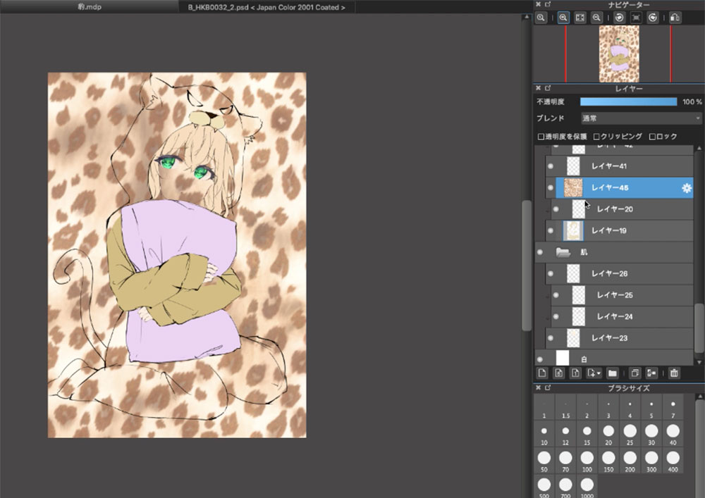Select the B_HKB0032_2.psd document tab
The image size is (705, 498).
click(x=266, y=6)
